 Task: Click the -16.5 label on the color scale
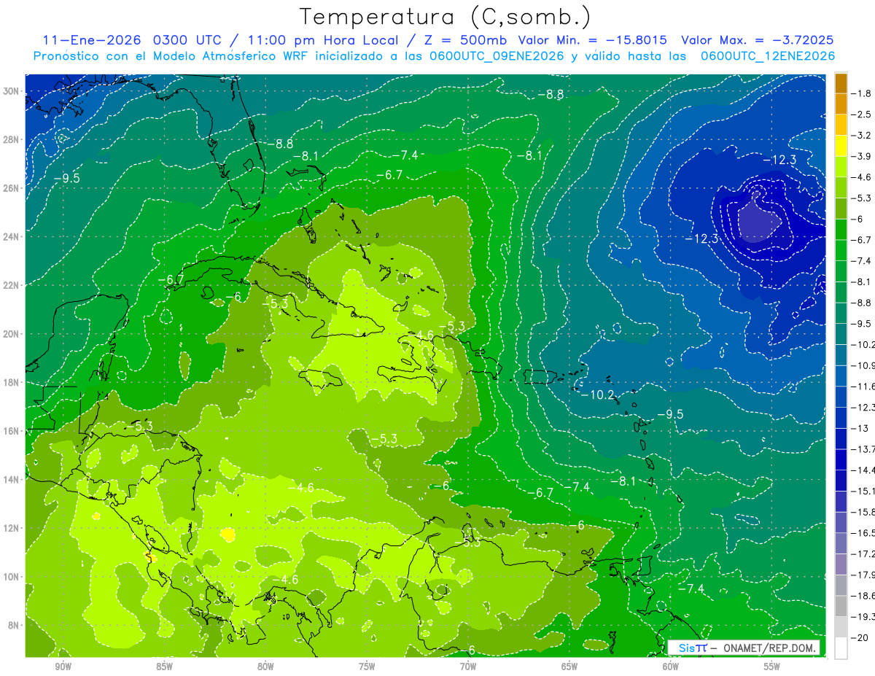pos(863,533)
